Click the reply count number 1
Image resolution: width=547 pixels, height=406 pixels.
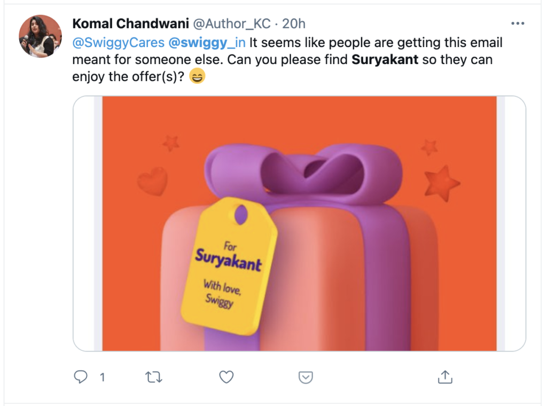click(102, 378)
